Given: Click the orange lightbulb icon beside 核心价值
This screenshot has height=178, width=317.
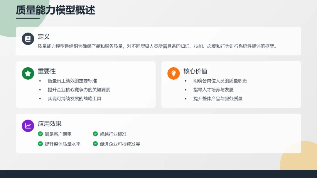Looking at the screenshot, I should (173, 73).
